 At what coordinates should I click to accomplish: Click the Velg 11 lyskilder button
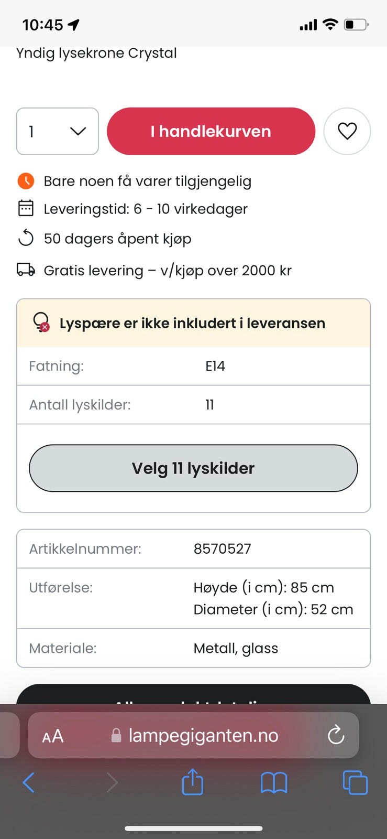[x=193, y=468]
